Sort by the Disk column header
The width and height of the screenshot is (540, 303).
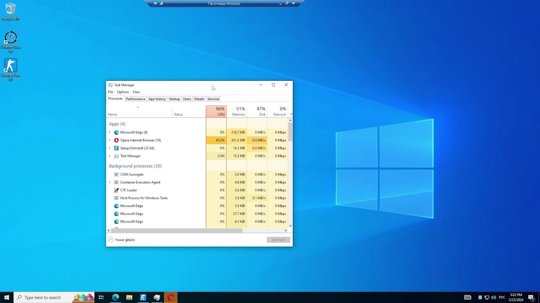click(x=257, y=112)
